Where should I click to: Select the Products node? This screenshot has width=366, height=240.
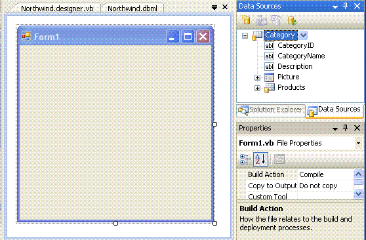pyautogui.click(x=291, y=87)
